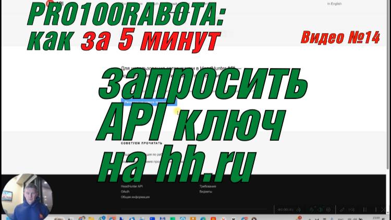Click the 'СОВЕТУЕМ ПРОЧИТАТЬ' section heading
The image size is (391, 220).
click(x=141, y=143)
